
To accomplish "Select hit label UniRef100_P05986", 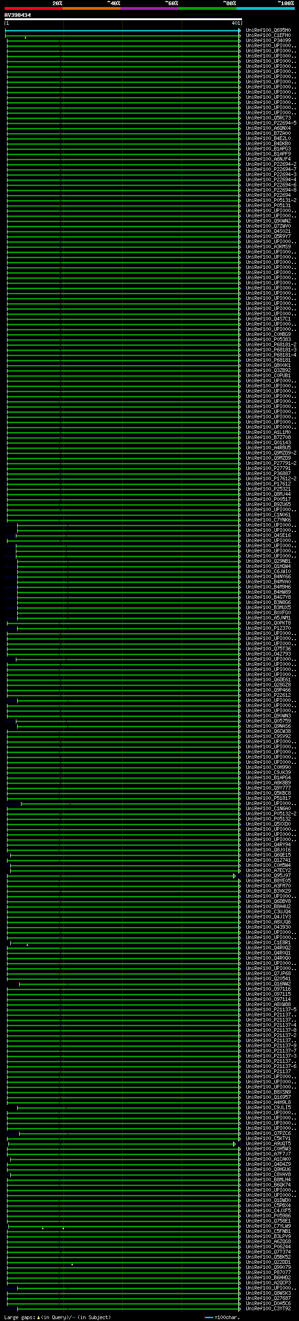I will [268, 1216].
